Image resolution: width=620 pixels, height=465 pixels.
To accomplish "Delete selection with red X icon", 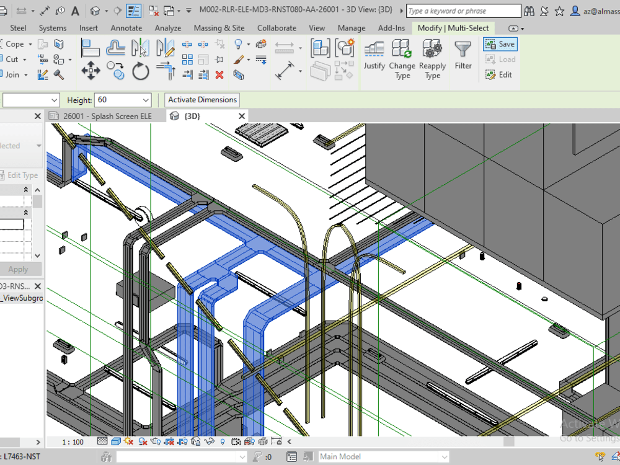I will point(219,75).
